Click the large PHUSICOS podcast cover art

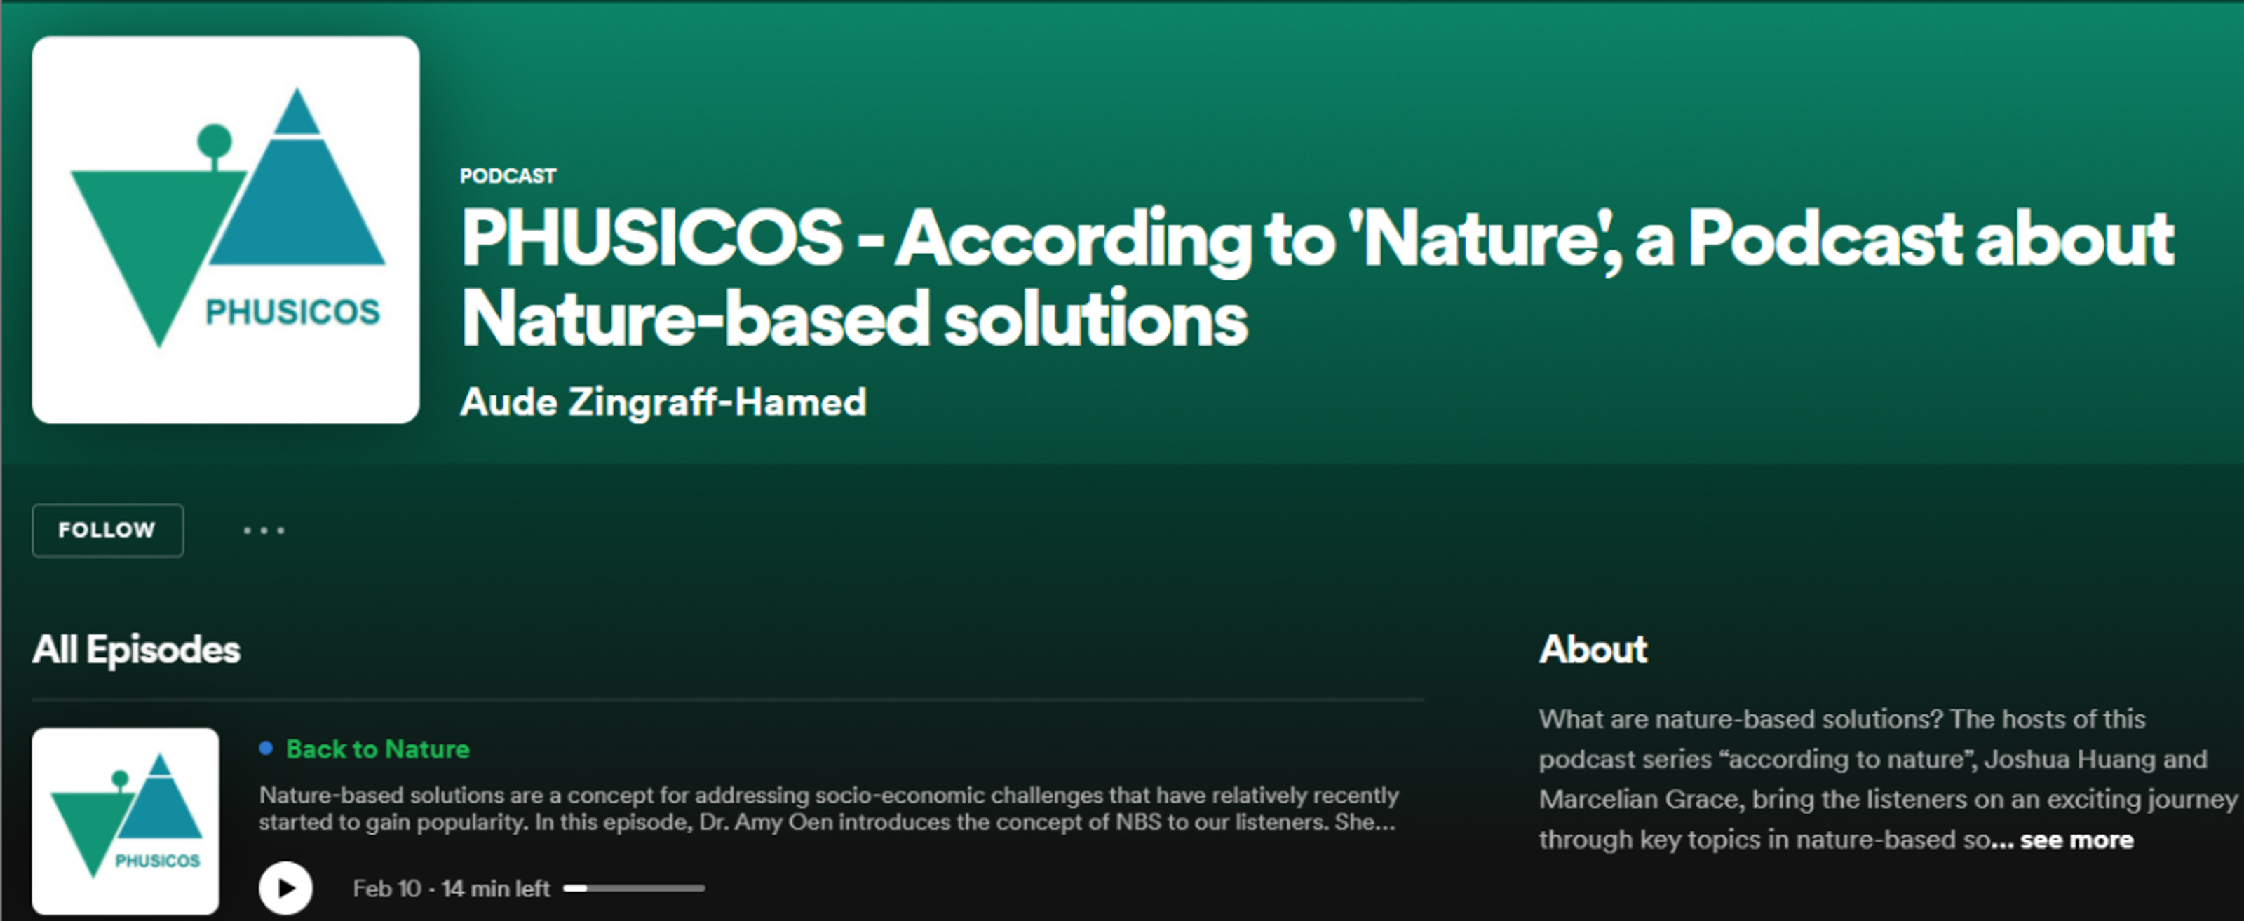(226, 230)
